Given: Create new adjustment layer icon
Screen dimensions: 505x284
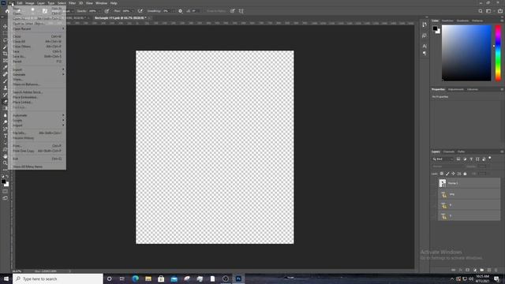Looking at the screenshot, I should pyautogui.click(x=475, y=270).
